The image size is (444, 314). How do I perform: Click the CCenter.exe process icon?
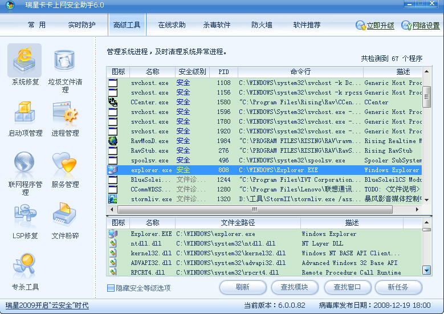coord(113,102)
